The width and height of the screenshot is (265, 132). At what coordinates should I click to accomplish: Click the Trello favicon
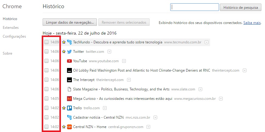[x=69, y=108]
